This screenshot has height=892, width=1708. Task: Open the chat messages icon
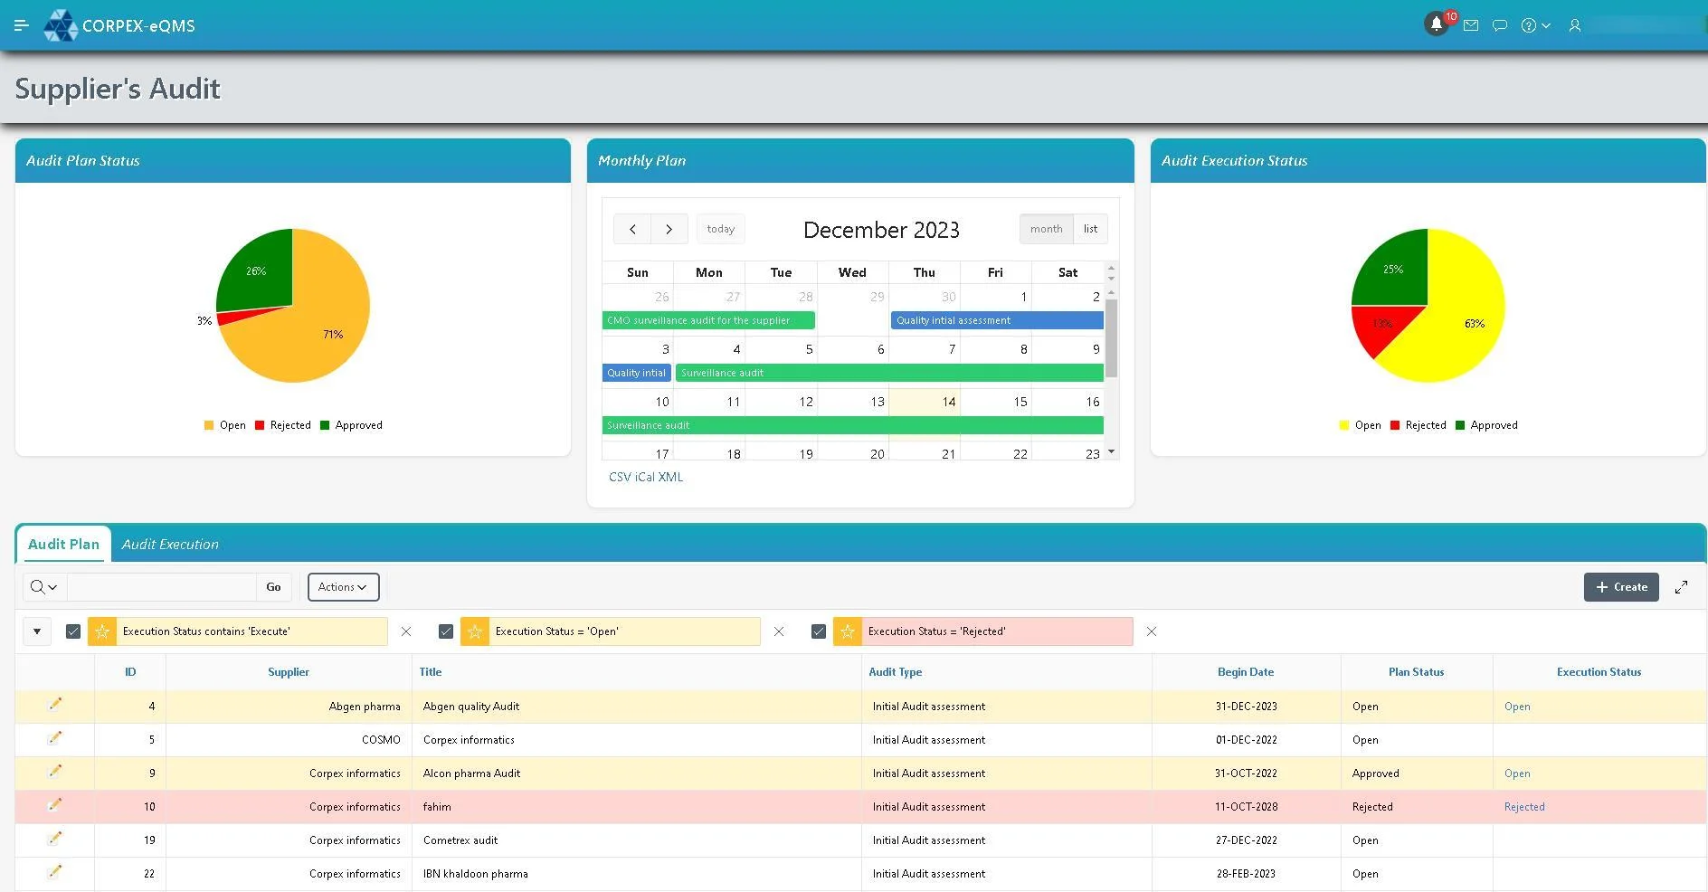tap(1499, 24)
